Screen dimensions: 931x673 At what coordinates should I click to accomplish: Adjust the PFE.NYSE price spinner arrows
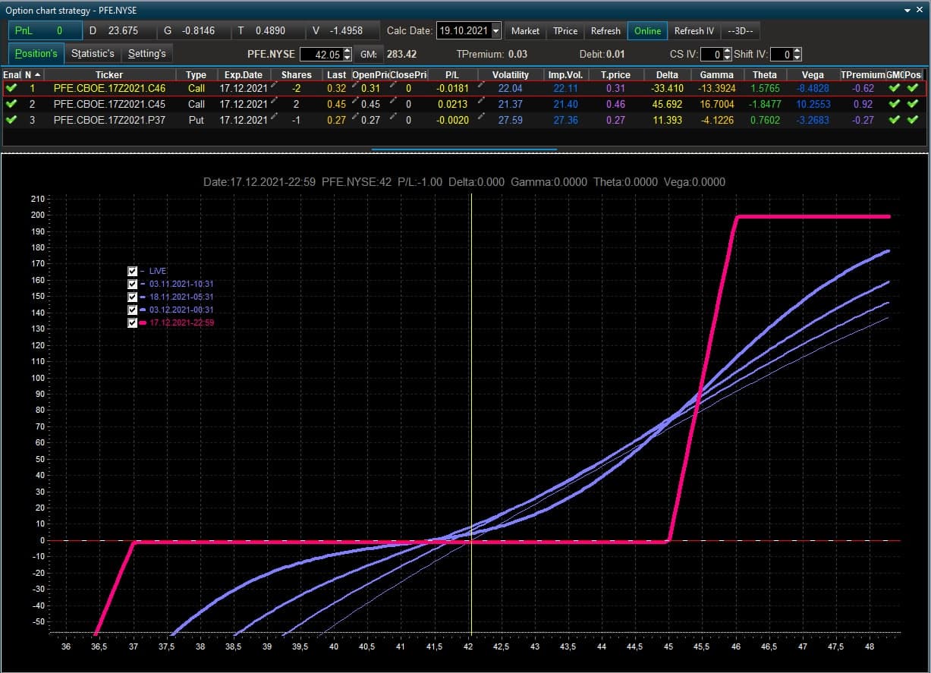click(x=348, y=54)
